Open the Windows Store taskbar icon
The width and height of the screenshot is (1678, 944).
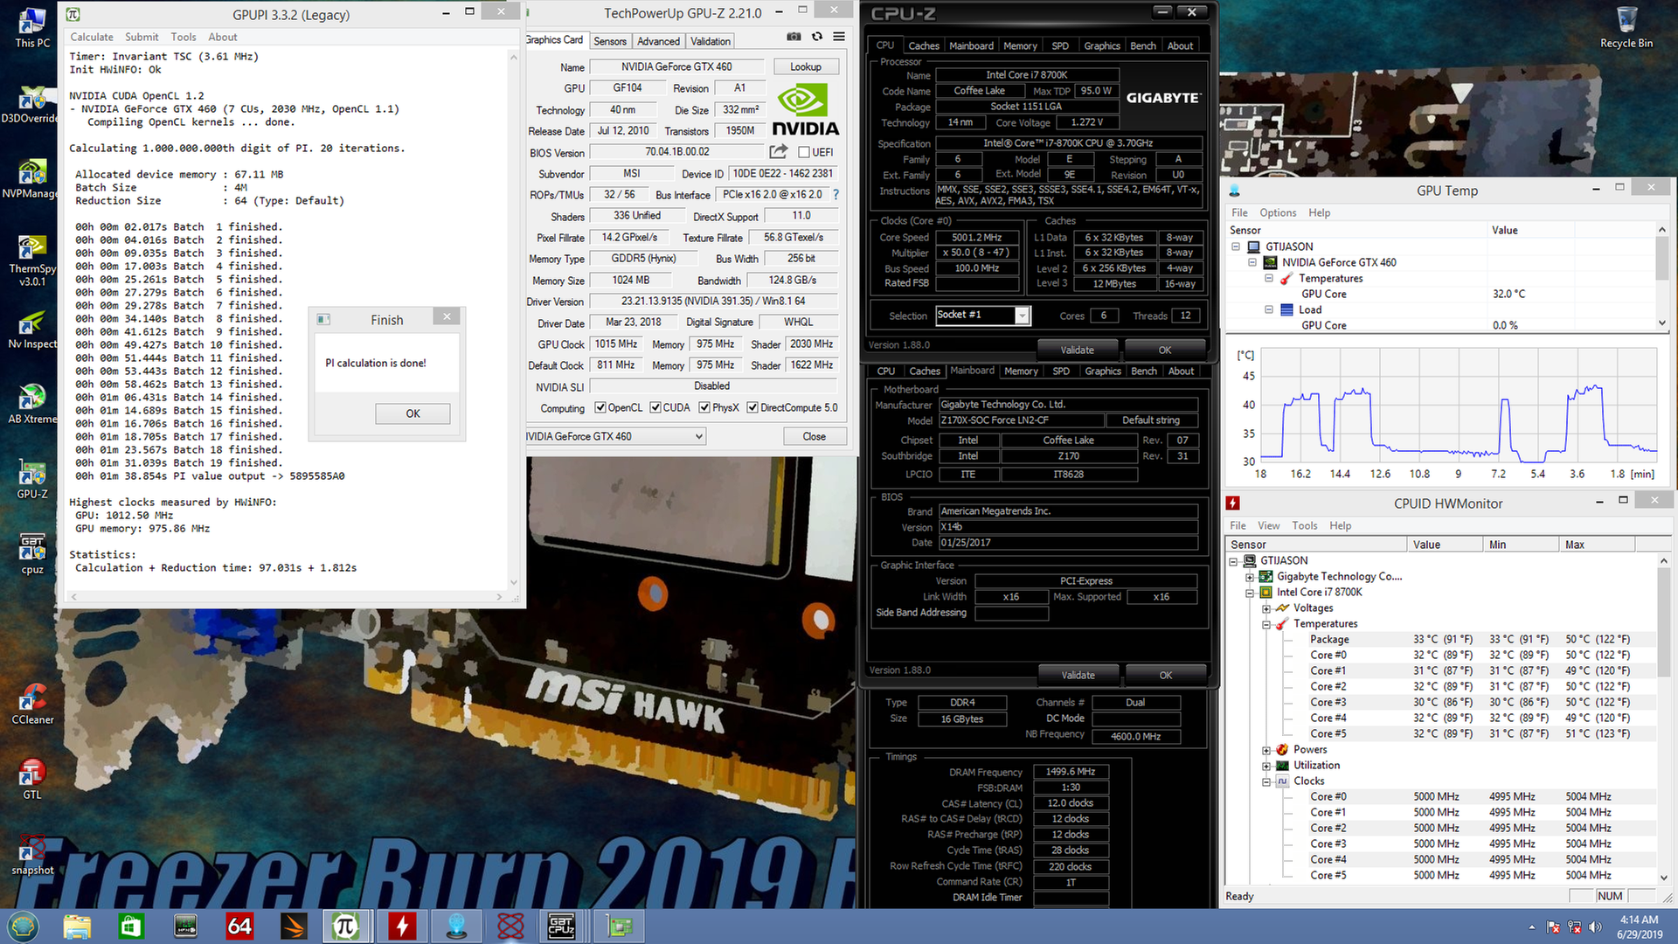coord(131,927)
